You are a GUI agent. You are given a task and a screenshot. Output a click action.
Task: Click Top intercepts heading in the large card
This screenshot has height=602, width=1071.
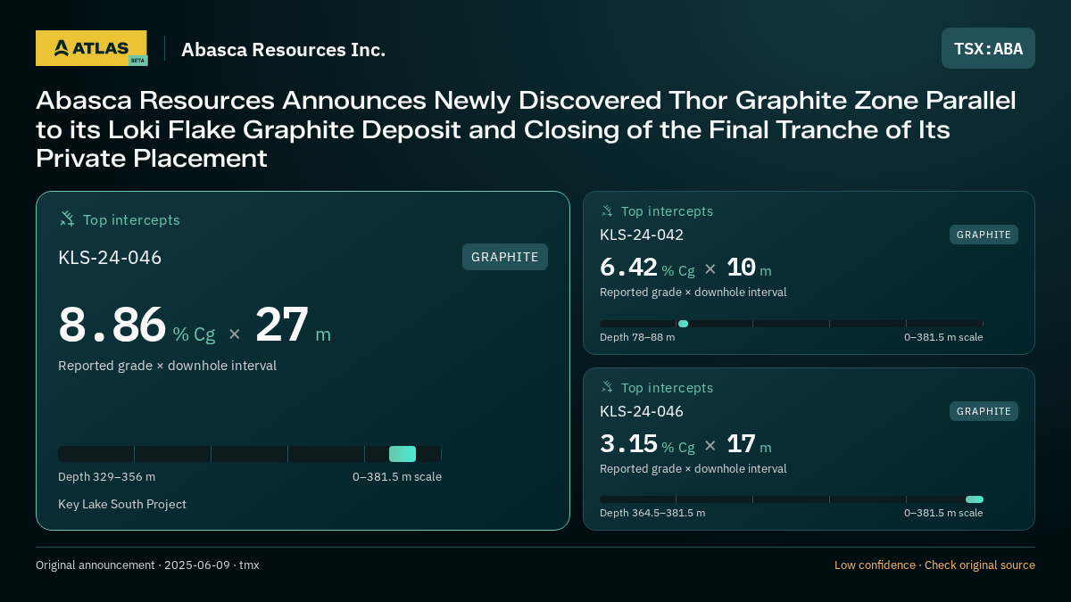131,219
